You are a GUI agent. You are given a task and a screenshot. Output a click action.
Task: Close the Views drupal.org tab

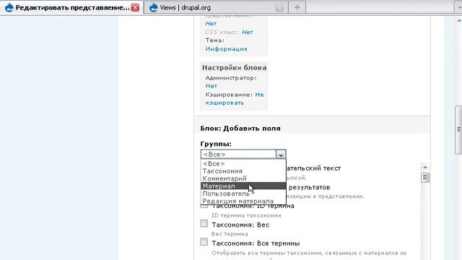279,8
